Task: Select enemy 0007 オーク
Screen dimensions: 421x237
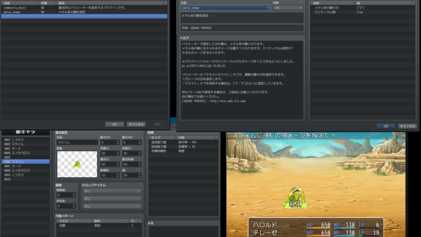Action: (x=26, y=166)
